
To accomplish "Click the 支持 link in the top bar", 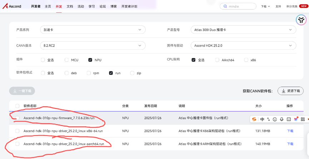I will [x=278, y=6].
